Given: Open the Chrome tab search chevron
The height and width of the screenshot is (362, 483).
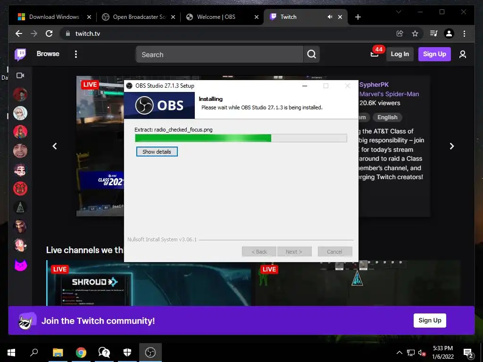Looking at the screenshot, I should pyautogui.click(x=399, y=12).
